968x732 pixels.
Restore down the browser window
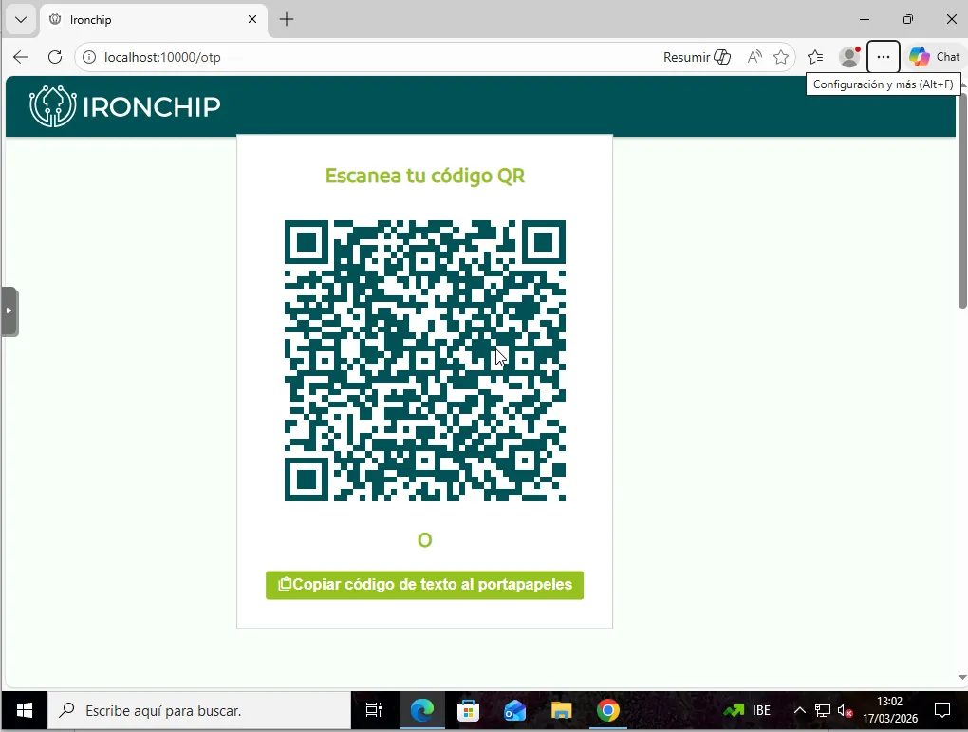coord(908,19)
